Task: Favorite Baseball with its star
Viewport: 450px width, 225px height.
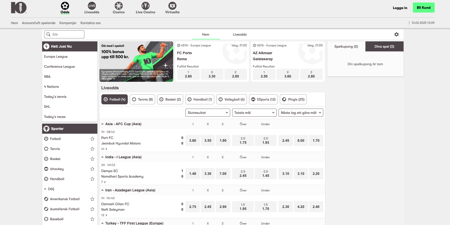Action: pos(92,219)
